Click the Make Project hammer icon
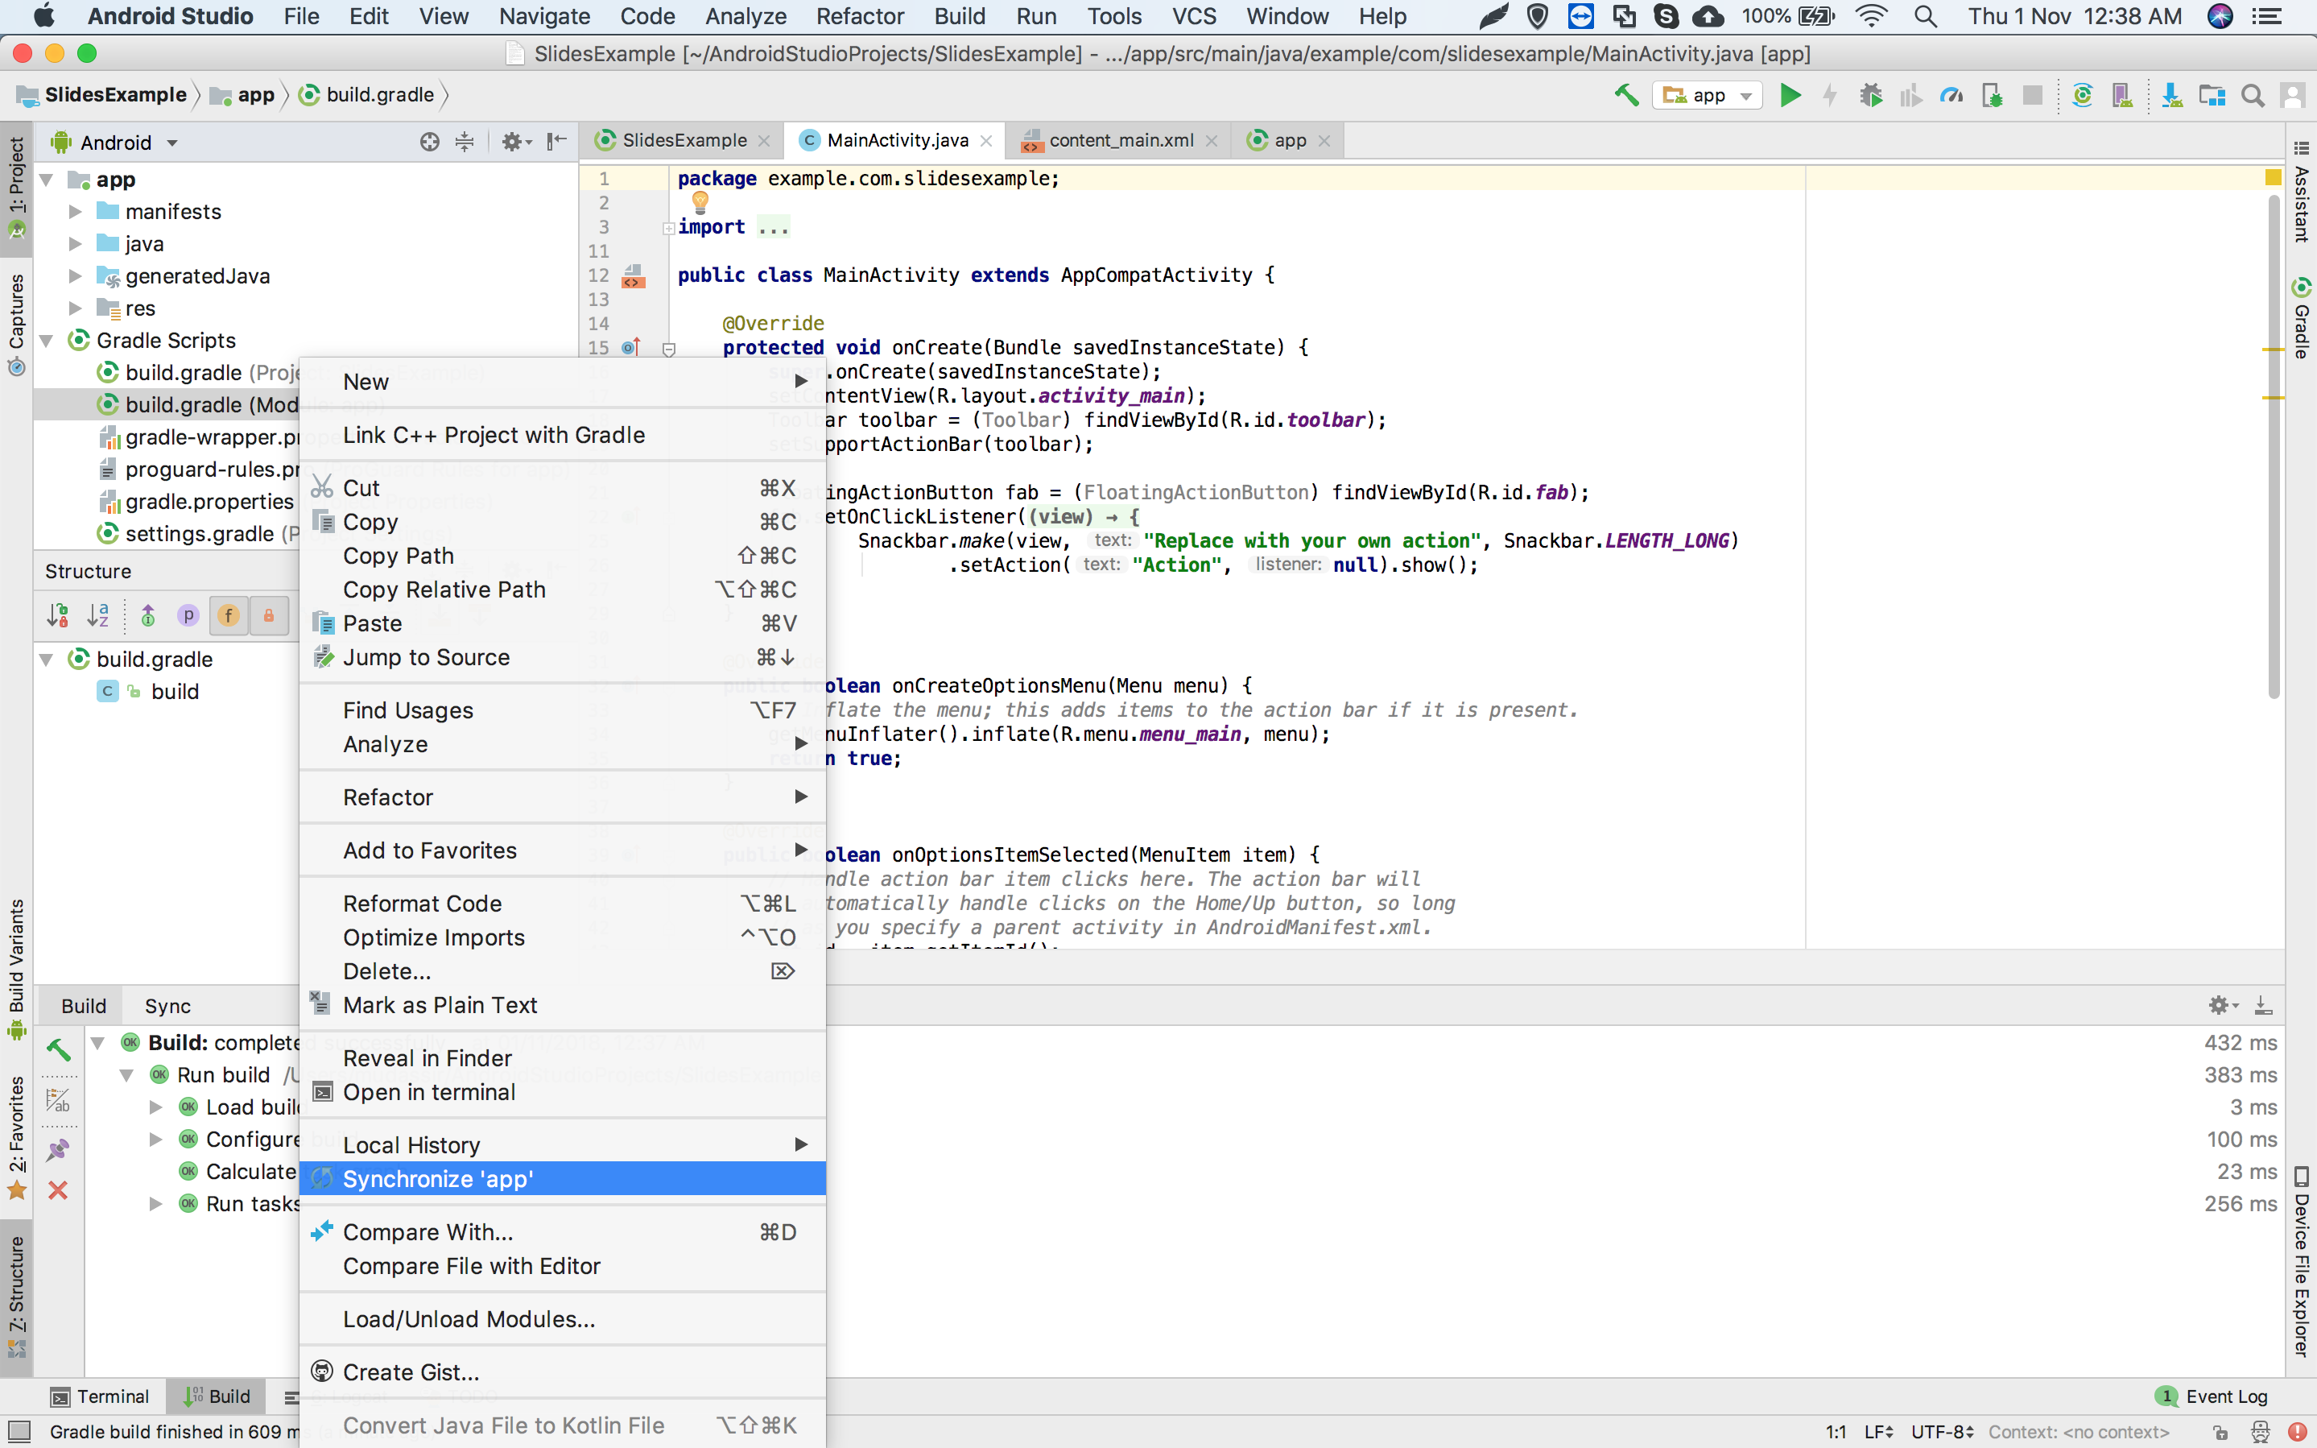 click(x=1626, y=95)
